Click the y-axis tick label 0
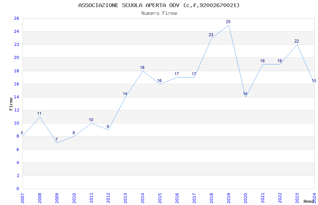The image size is (318, 205). (x=18, y=189)
